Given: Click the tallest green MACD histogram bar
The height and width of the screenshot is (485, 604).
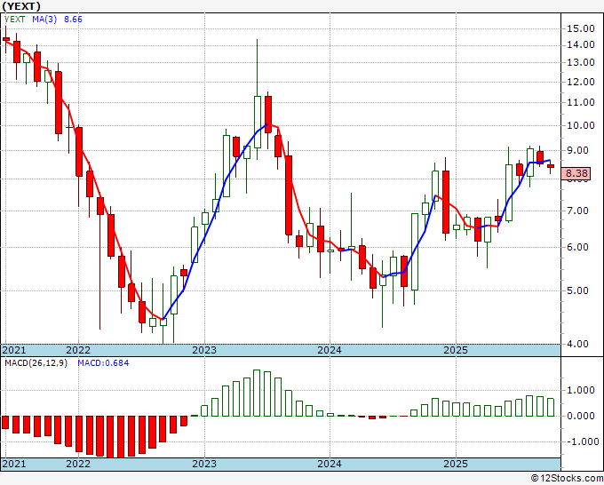Looking at the screenshot, I should coord(257,393).
